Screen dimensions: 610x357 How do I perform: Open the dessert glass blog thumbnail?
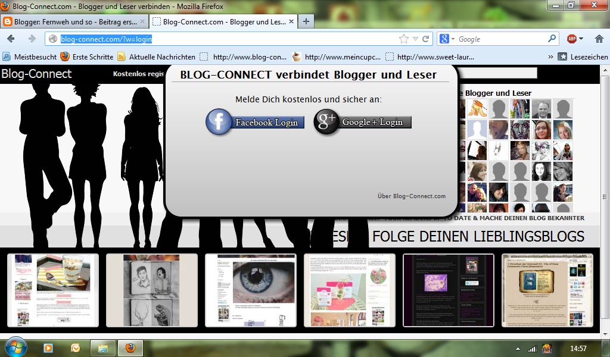(53, 290)
